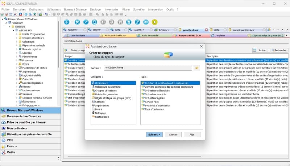290x166 pixels.
Task: Click the Annuler button
Action: click(173, 135)
